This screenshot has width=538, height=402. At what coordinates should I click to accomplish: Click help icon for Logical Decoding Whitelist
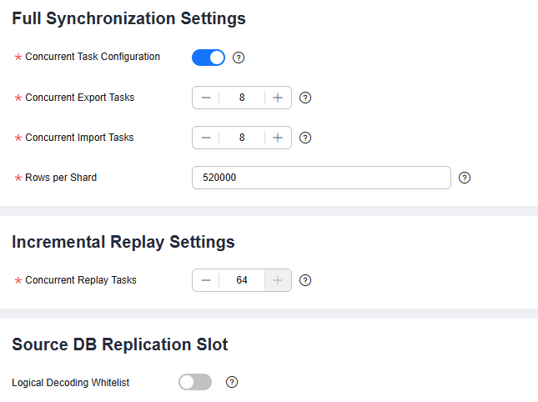[232, 382]
